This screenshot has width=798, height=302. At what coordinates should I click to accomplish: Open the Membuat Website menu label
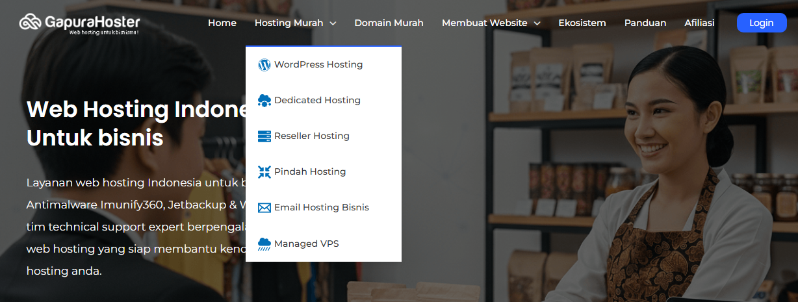point(484,23)
